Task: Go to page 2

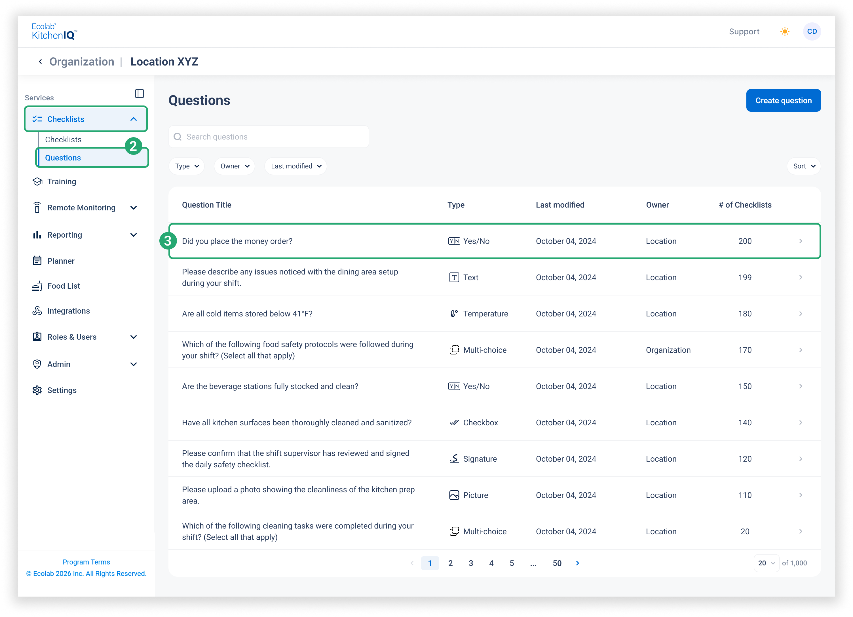Action: tap(450, 563)
